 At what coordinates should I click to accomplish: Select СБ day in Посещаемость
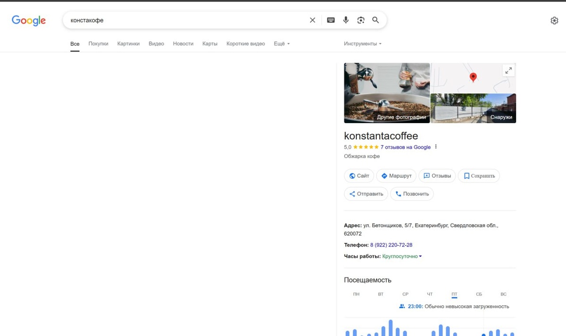point(479,294)
